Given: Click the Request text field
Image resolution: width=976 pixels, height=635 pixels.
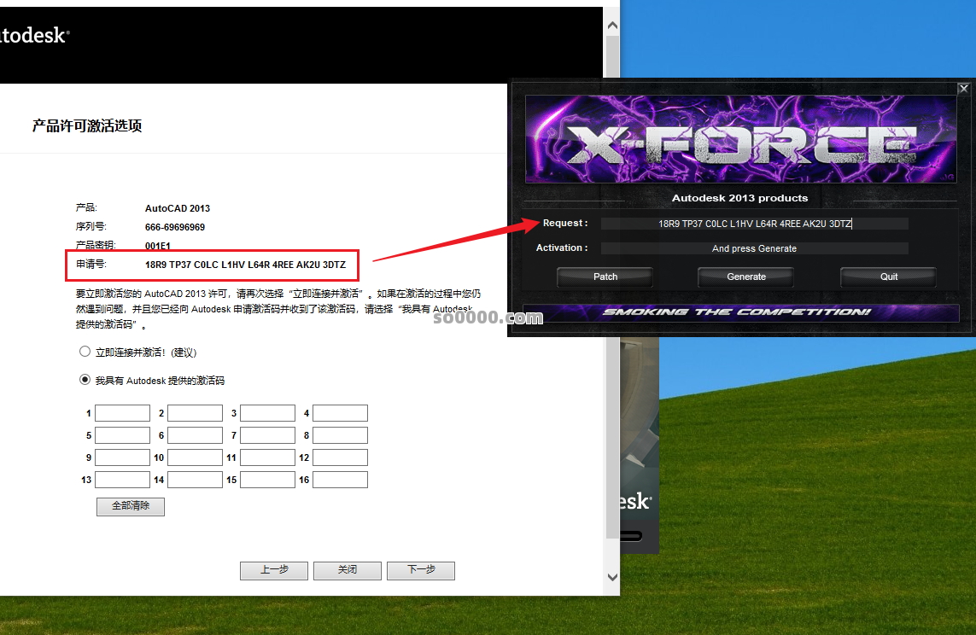Looking at the screenshot, I should point(754,224).
